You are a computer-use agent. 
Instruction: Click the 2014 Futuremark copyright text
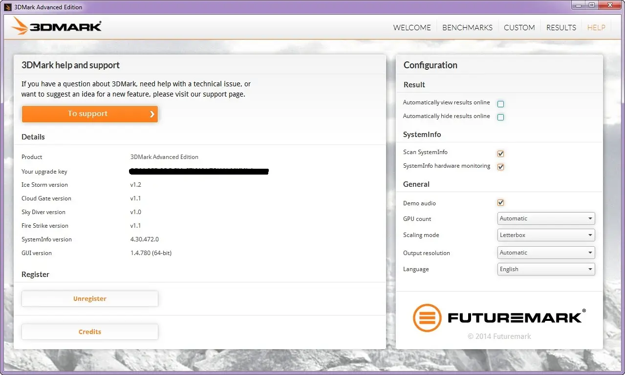499,336
